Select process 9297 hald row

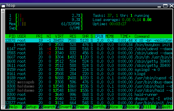[89, 90]
